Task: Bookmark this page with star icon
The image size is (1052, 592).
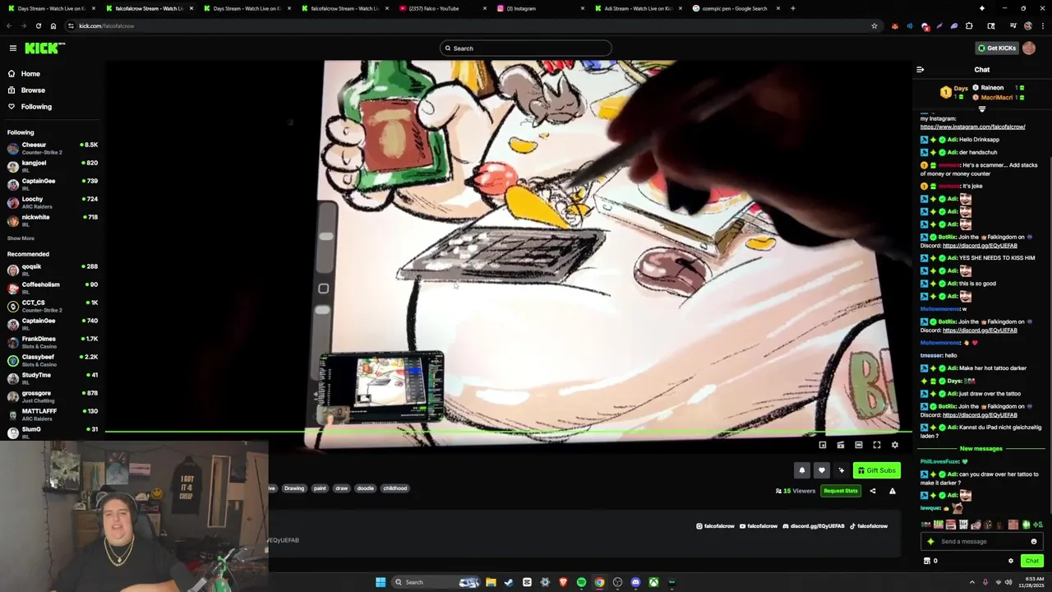Action: click(x=874, y=25)
